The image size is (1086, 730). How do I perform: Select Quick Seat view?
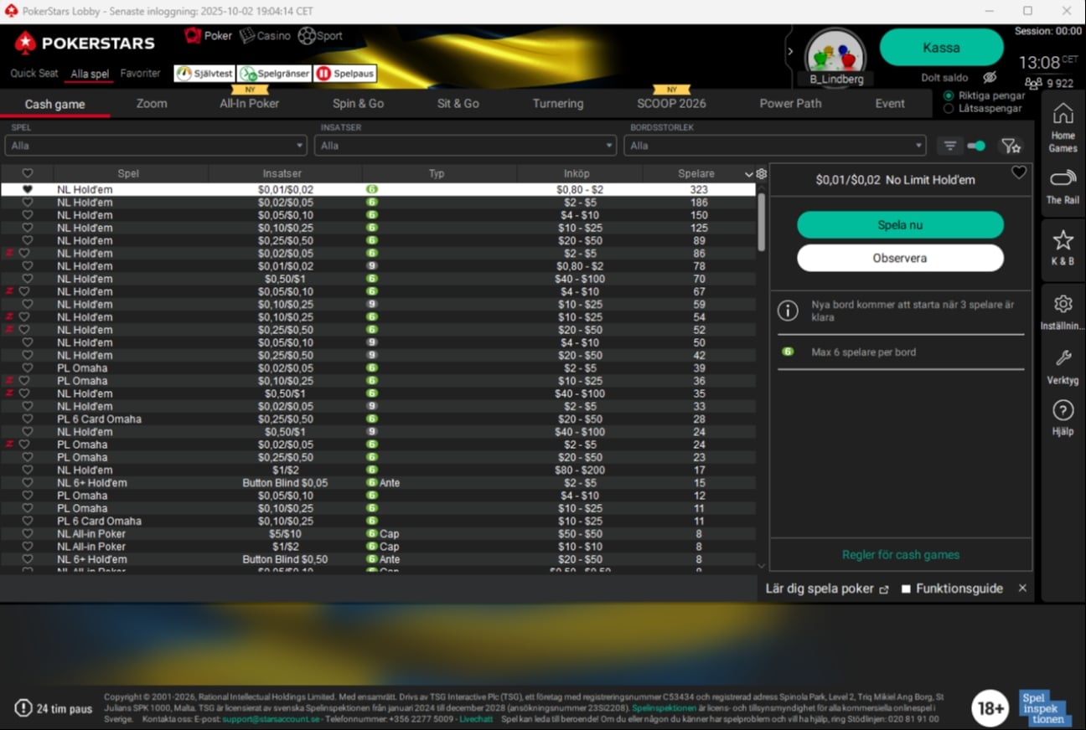tap(34, 74)
